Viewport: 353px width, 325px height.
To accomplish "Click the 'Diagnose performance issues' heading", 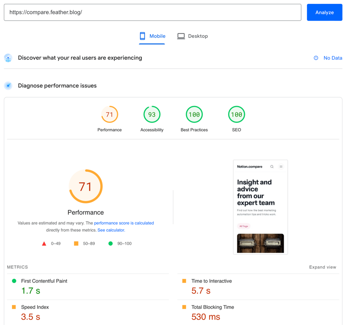I will [x=57, y=86].
